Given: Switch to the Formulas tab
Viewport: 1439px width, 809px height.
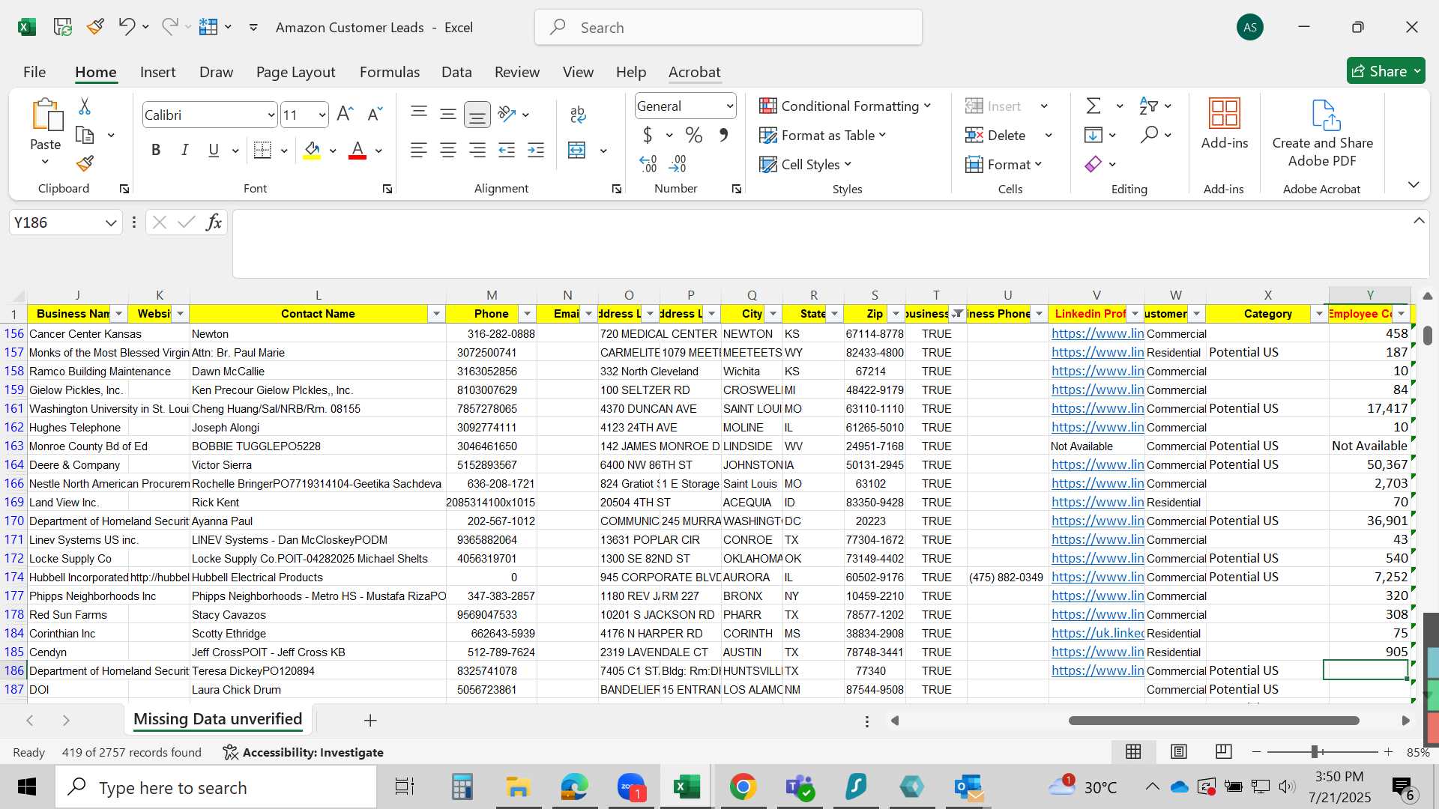Looking at the screenshot, I should point(389,72).
